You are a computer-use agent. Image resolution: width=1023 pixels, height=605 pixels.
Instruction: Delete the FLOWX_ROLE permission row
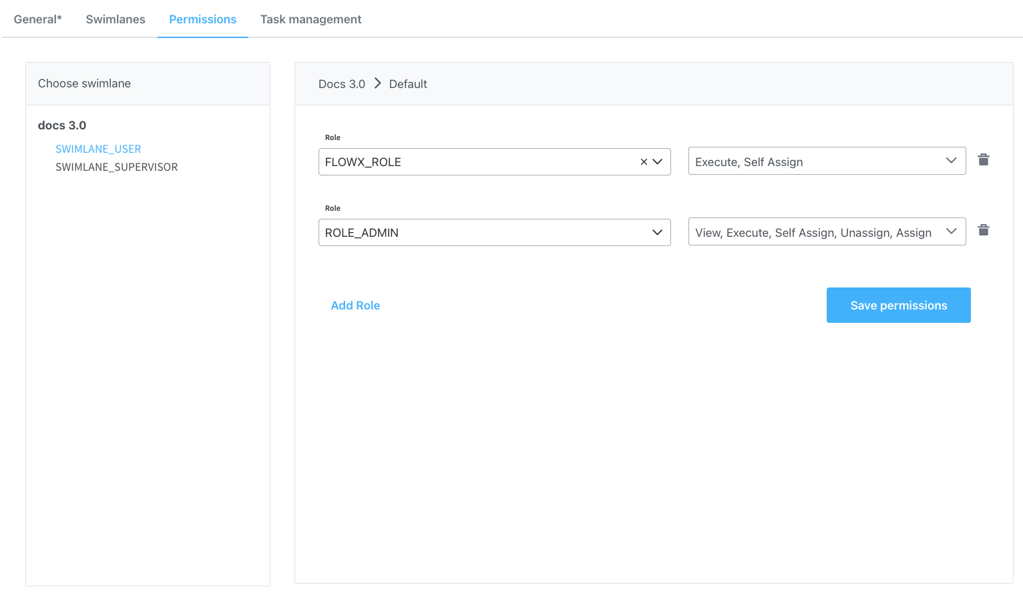point(983,159)
